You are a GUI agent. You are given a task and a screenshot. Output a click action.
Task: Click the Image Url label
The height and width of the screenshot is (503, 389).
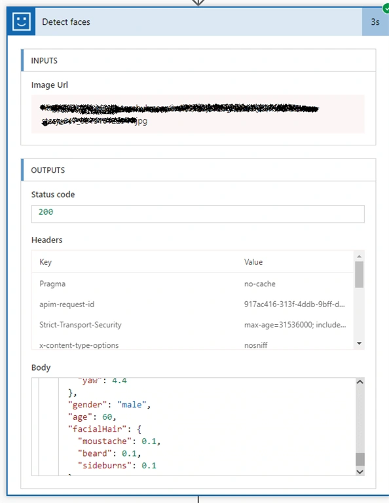coord(49,84)
